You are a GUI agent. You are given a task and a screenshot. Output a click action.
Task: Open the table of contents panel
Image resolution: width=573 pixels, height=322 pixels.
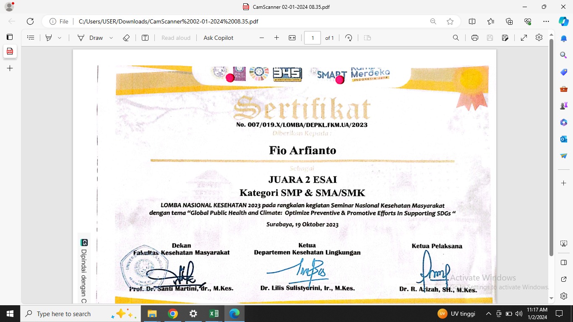click(31, 38)
